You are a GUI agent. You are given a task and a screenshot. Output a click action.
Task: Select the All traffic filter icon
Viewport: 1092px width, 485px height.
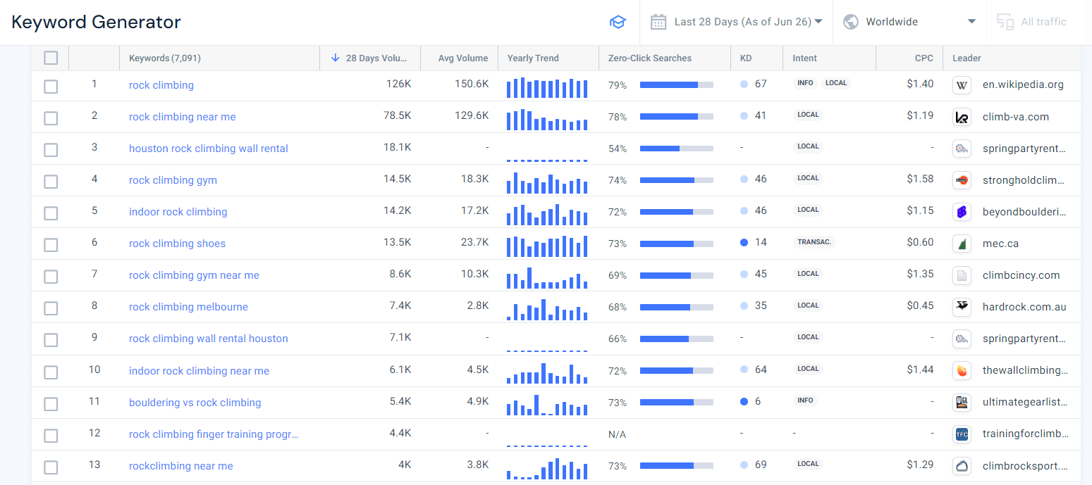click(x=1005, y=22)
